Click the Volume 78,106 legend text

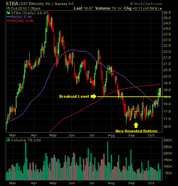pyautogui.click(x=26, y=140)
